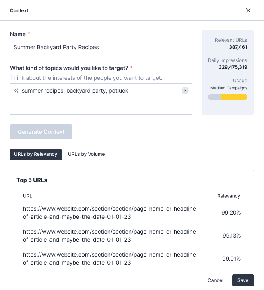Click the Daily Impressions value
This screenshot has height=290, width=264.
click(233, 67)
